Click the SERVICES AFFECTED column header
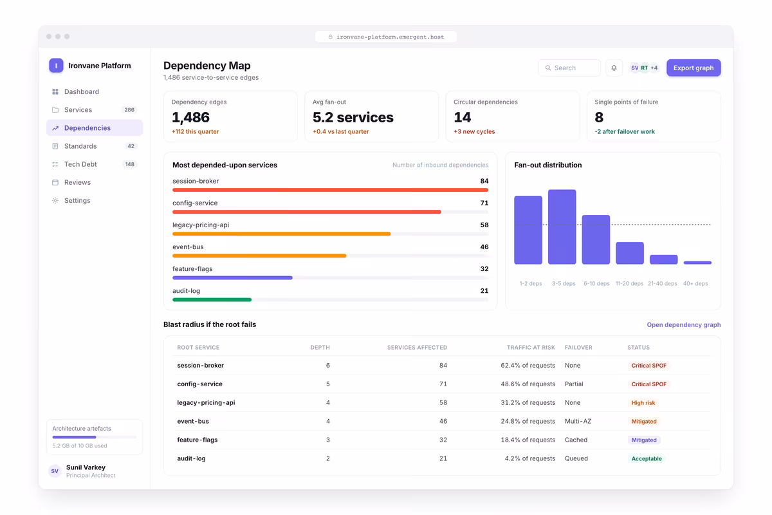Viewport: 772px width, 515px height. coord(417,348)
